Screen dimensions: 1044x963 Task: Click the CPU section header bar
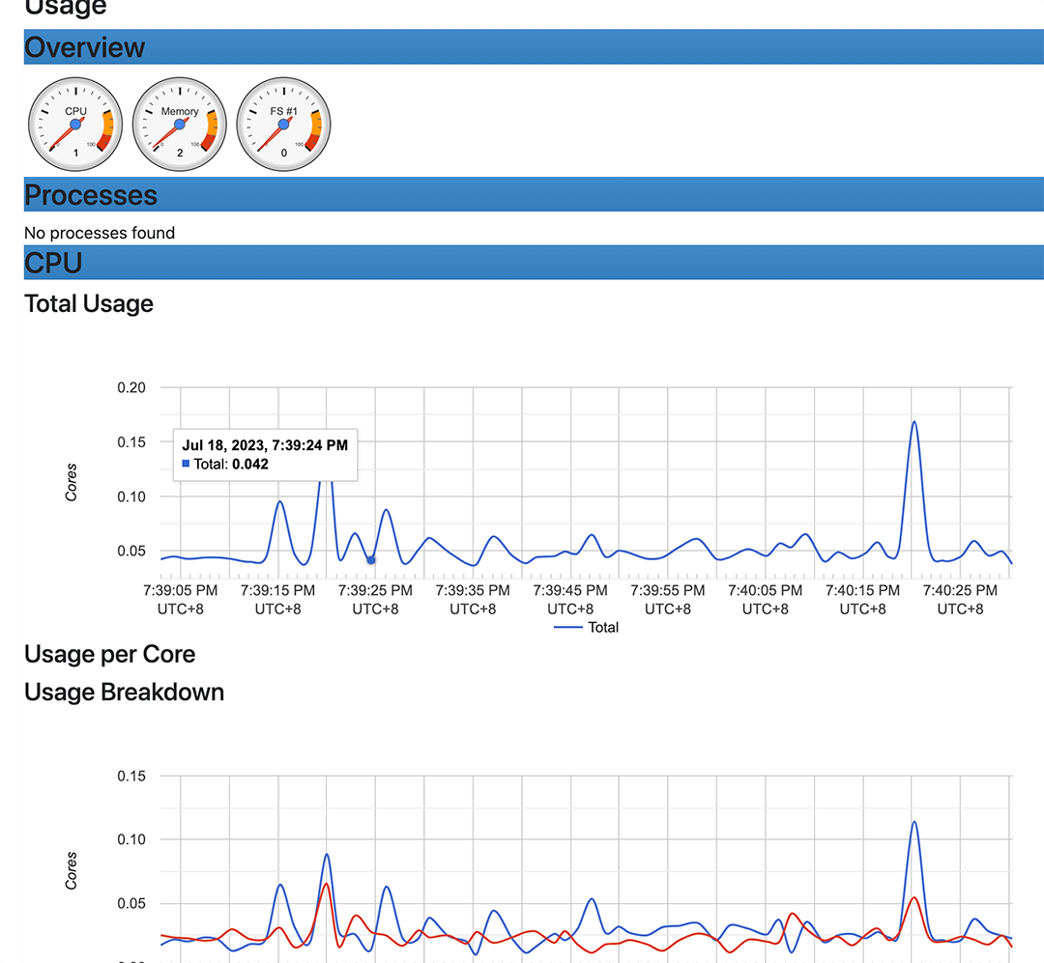pos(534,263)
